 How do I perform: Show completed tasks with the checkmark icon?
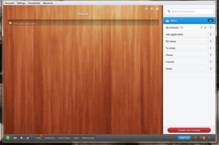(x=28, y=138)
